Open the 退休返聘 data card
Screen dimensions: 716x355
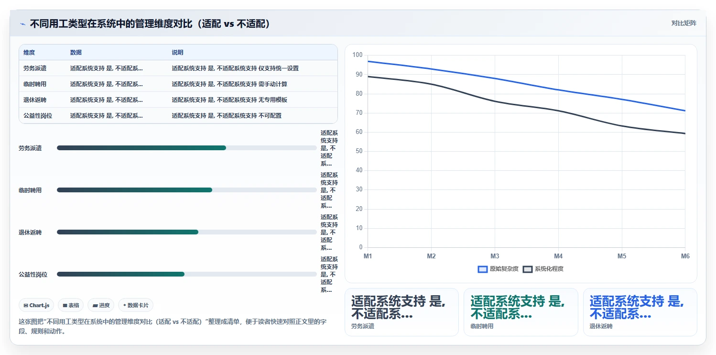click(x=640, y=312)
